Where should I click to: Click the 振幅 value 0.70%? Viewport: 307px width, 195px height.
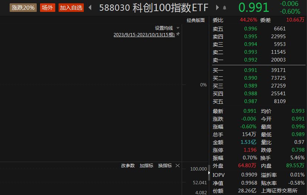click(250, 158)
